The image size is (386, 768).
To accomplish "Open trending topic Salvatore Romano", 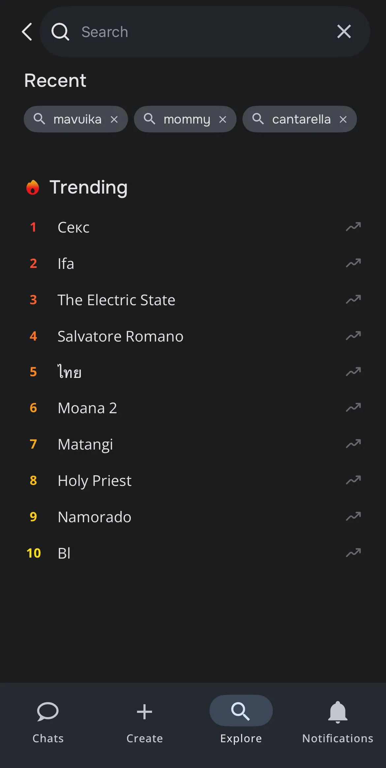I will click(x=120, y=336).
